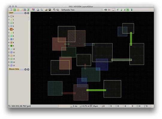The image size is (162, 119).
Task: Open a file with the folder icon
Action: coord(46,10)
